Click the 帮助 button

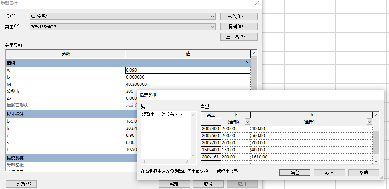[364, 173]
